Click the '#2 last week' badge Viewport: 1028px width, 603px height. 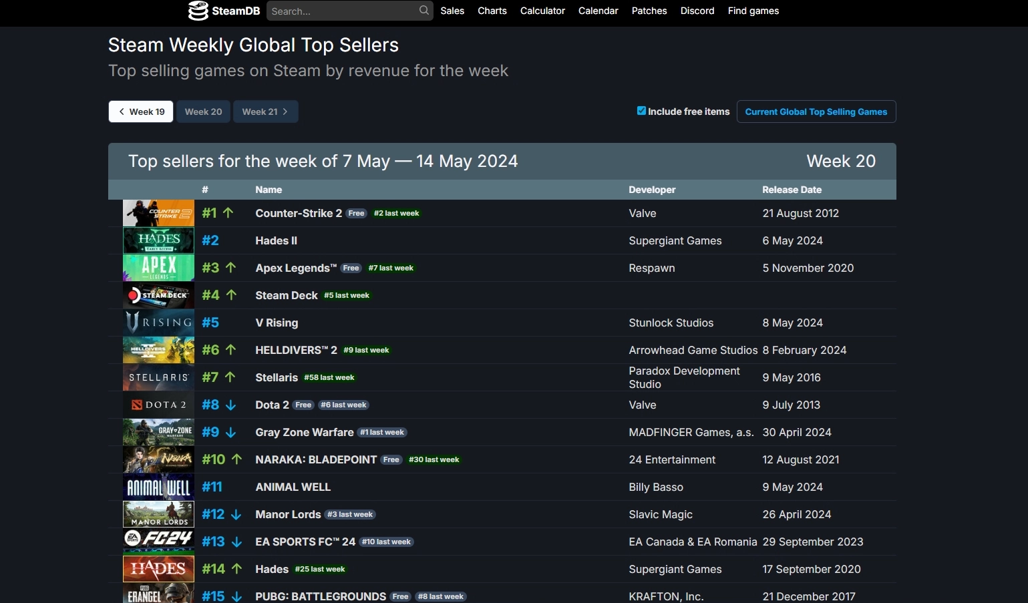pyautogui.click(x=397, y=214)
